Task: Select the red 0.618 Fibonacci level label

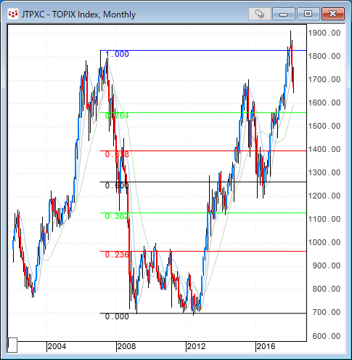Action: click(117, 154)
